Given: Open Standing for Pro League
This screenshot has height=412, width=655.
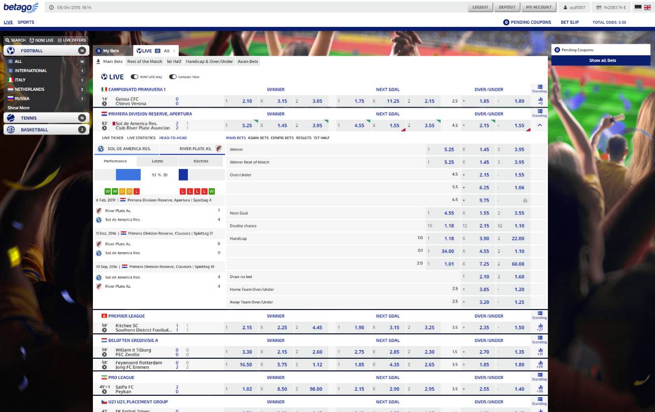Looking at the screenshot, I should [539, 376].
